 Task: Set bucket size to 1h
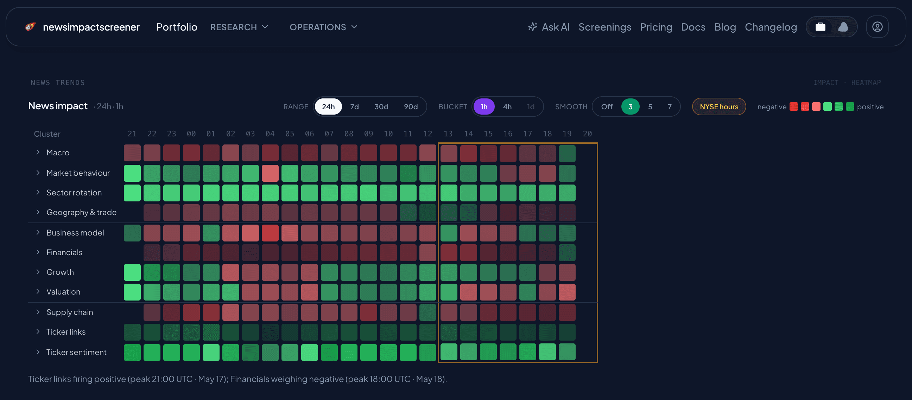(x=483, y=107)
